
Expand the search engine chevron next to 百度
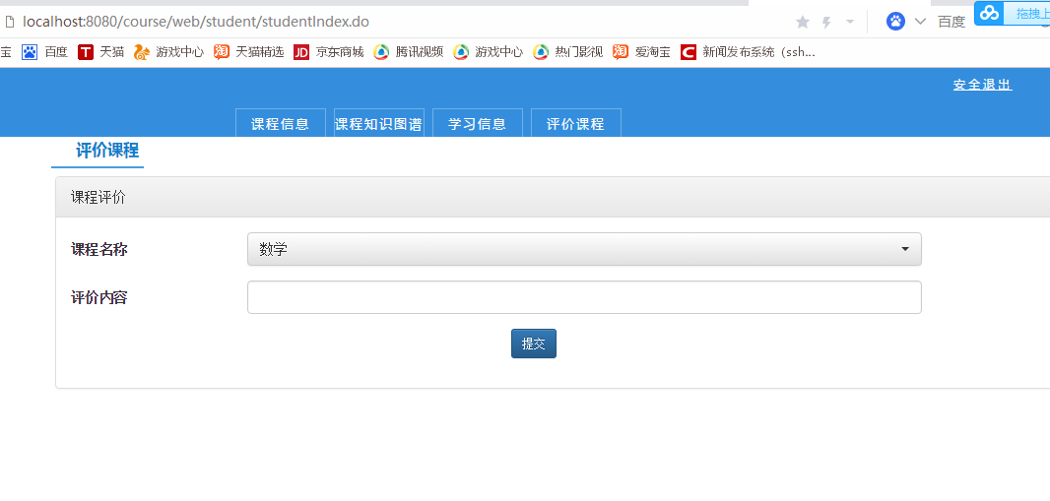pyautogui.click(x=920, y=22)
